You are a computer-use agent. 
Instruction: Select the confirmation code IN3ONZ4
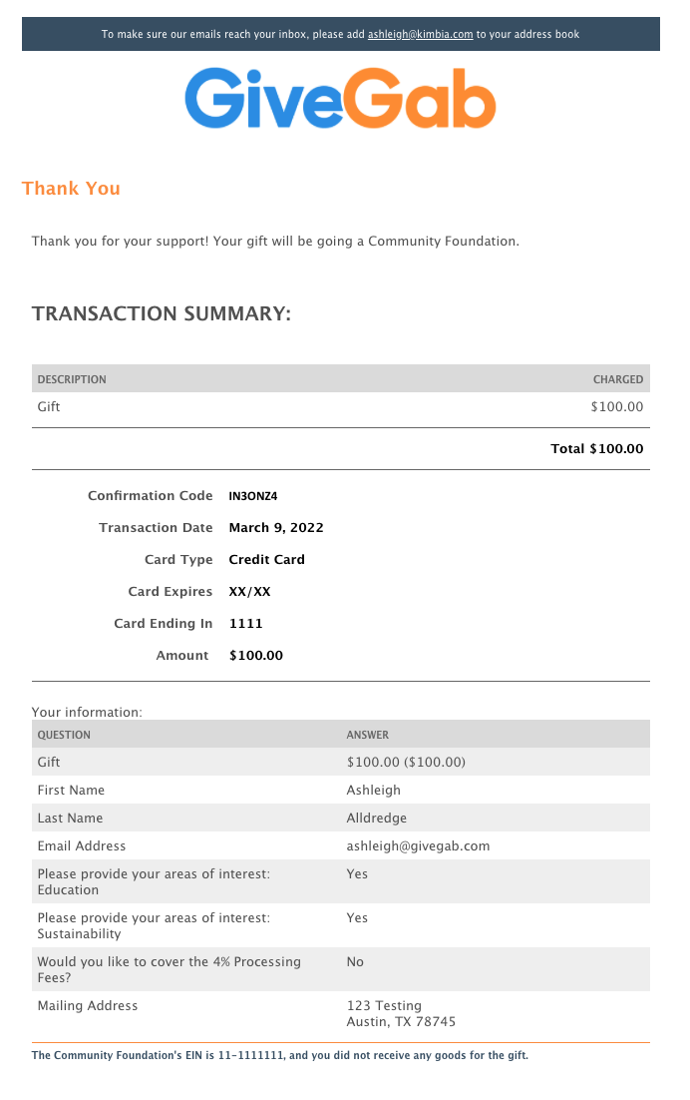[x=253, y=496]
